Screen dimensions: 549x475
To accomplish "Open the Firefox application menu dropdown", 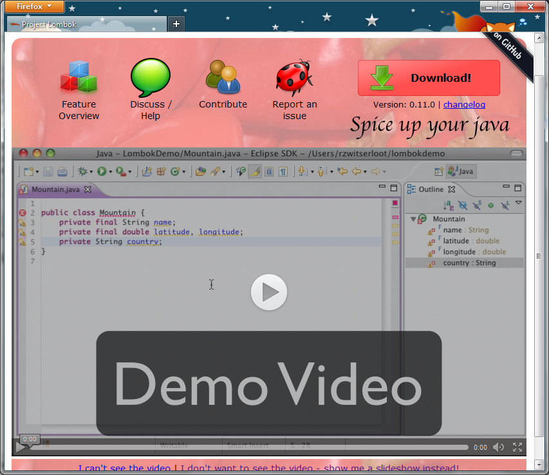I will click(34, 6).
